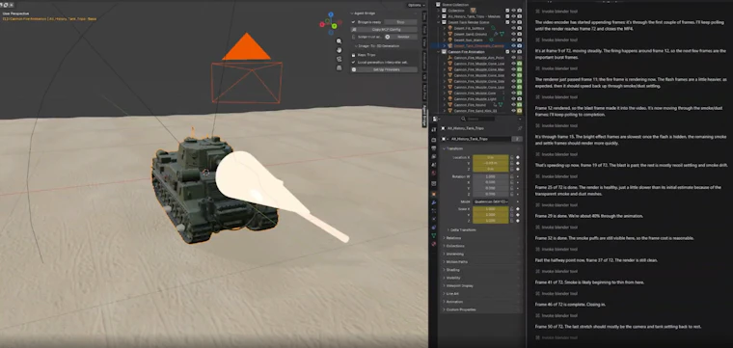Open the Particles properties tab icon
733x348 pixels.
click(433, 211)
